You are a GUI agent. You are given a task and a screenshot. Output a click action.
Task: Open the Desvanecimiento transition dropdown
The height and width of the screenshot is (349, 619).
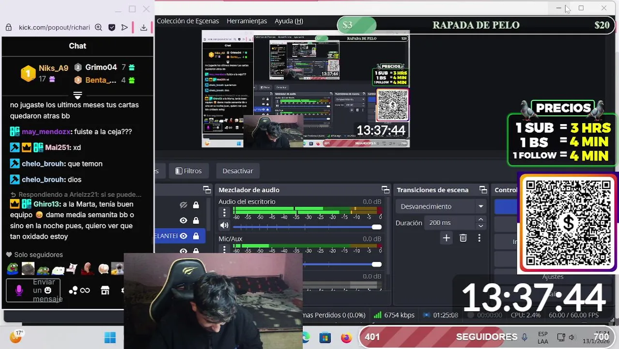click(x=441, y=206)
